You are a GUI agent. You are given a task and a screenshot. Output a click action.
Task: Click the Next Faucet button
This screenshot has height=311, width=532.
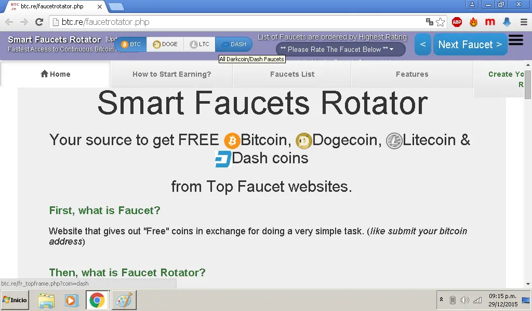470,45
